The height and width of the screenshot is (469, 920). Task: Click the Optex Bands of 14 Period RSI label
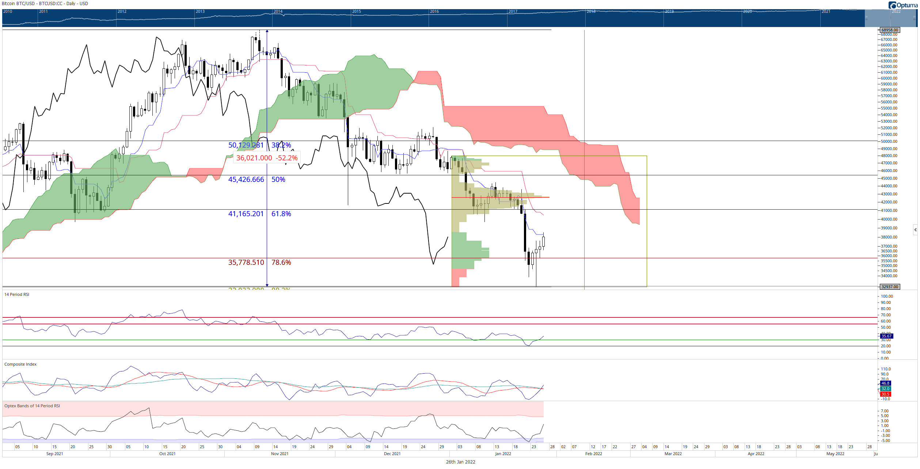[32, 406]
